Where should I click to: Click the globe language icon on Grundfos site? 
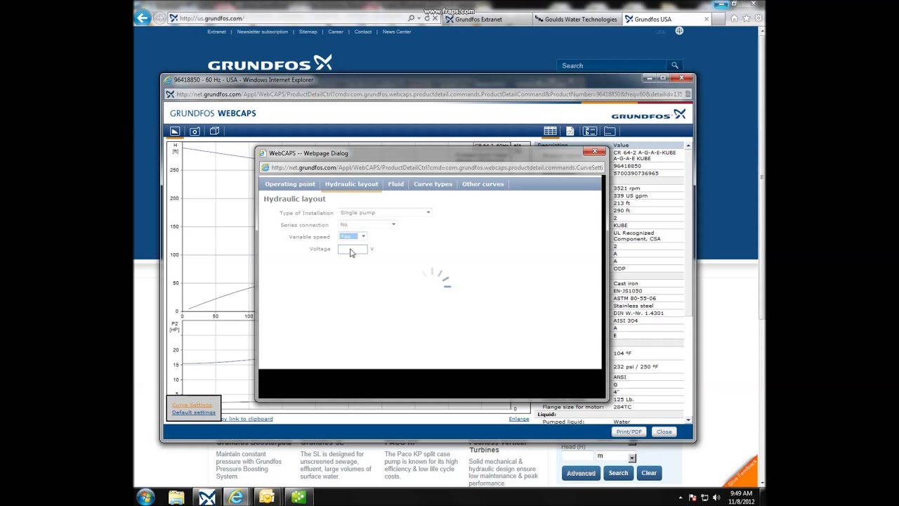[x=679, y=31]
